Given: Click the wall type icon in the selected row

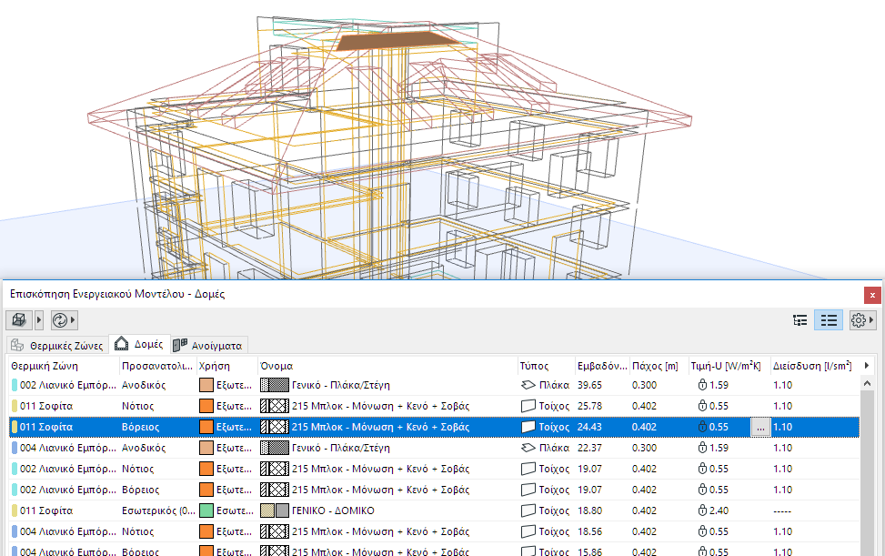Looking at the screenshot, I should pos(528,427).
